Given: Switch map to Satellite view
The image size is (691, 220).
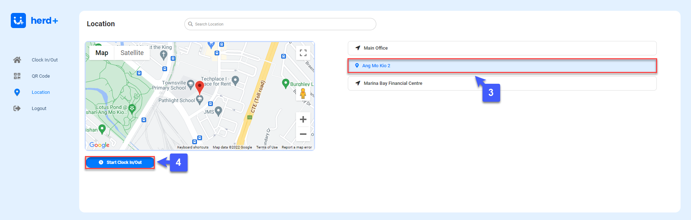Looking at the screenshot, I should [132, 53].
